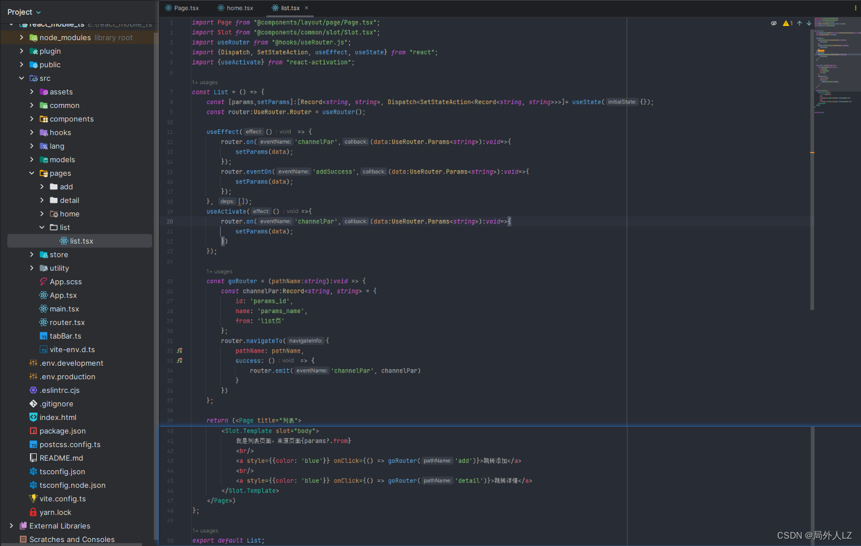This screenshot has width=861, height=546.
Task: Collapse the list folder under pages
Action: pyautogui.click(x=42, y=227)
